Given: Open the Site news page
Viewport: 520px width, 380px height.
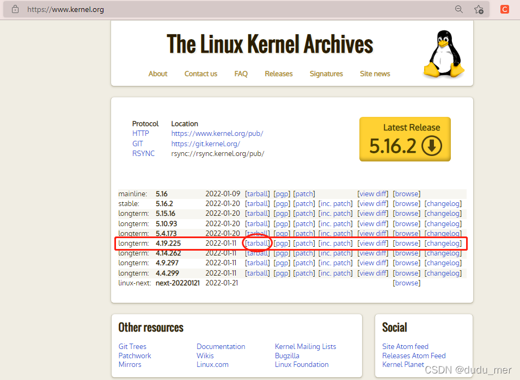Looking at the screenshot, I should (375, 74).
